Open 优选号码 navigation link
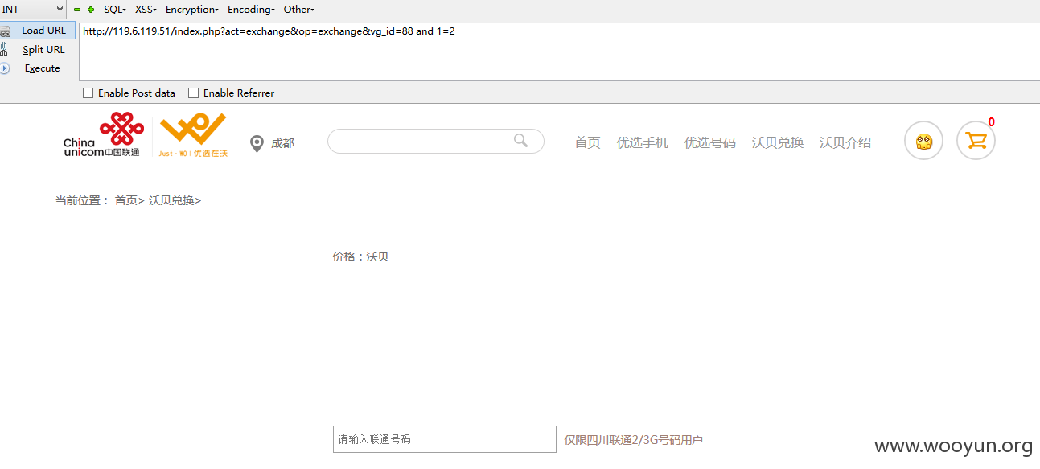 pos(710,142)
